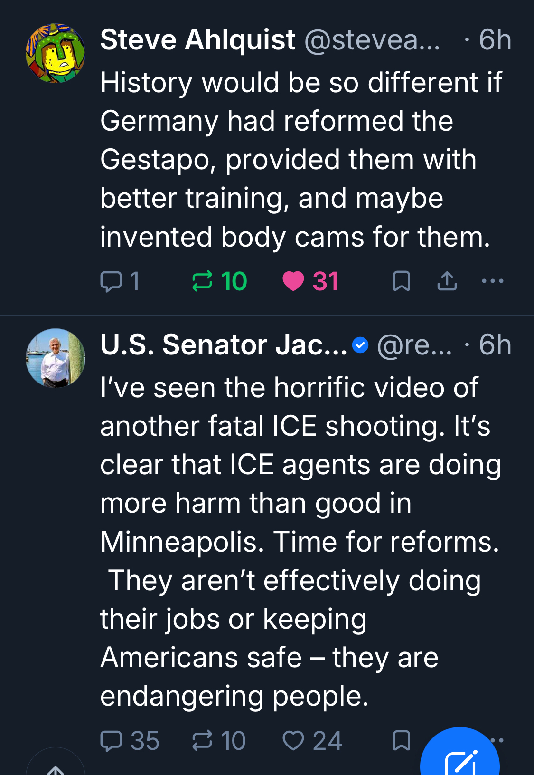This screenshot has height=775, width=534.
Task: Tap the Senator's blue verified badge
Action: point(361,345)
